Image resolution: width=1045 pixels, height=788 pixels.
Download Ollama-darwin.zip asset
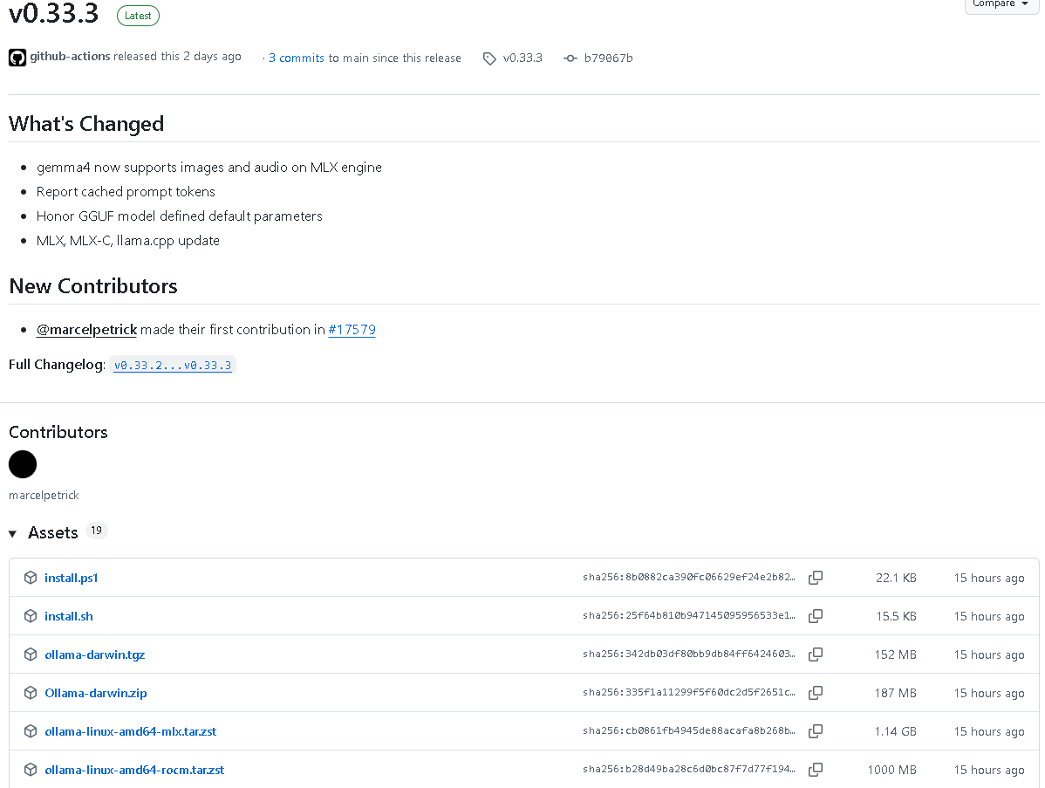(96, 694)
